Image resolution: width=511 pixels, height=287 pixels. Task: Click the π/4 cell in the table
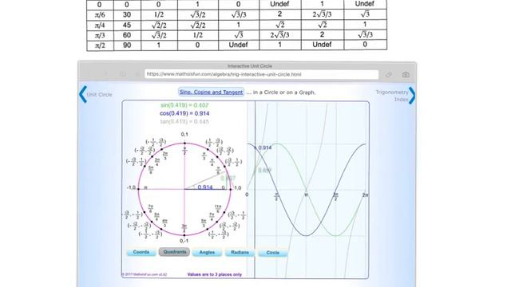100,25
